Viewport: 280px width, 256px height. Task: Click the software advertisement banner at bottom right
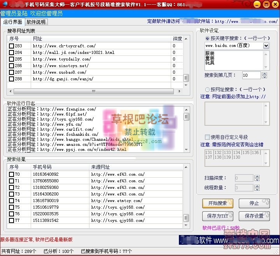click(x=229, y=240)
